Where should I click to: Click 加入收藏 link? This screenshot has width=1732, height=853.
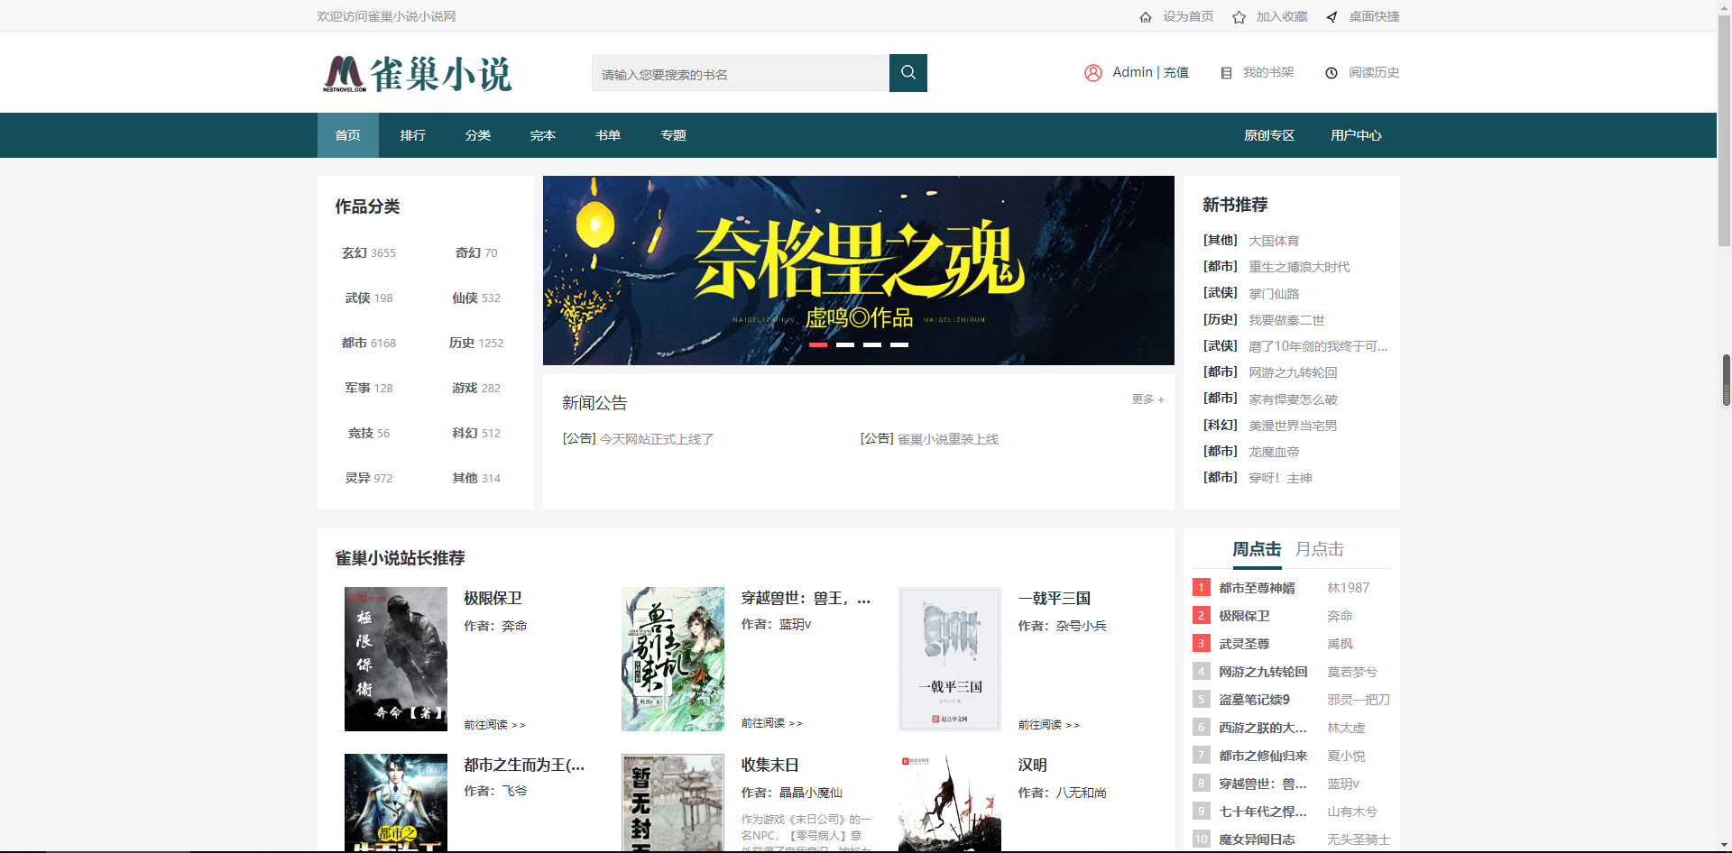(1282, 16)
